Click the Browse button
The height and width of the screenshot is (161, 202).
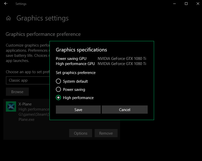pos(17,92)
